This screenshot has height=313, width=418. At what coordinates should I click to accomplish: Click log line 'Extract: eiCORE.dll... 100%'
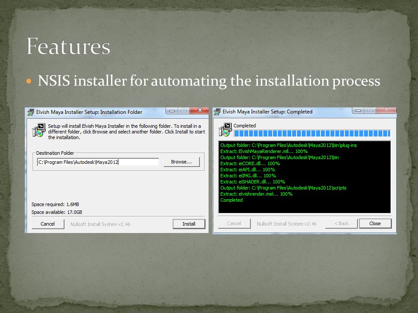tap(250, 164)
